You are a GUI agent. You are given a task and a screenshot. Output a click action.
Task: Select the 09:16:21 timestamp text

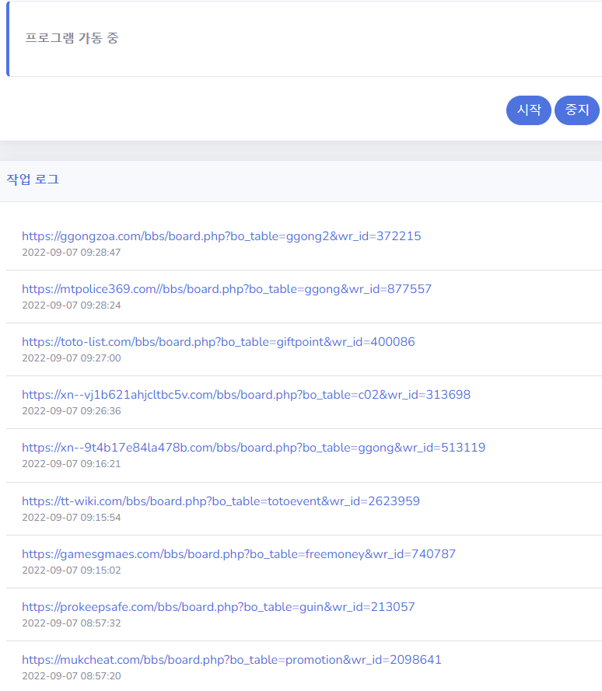click(72, 464)
